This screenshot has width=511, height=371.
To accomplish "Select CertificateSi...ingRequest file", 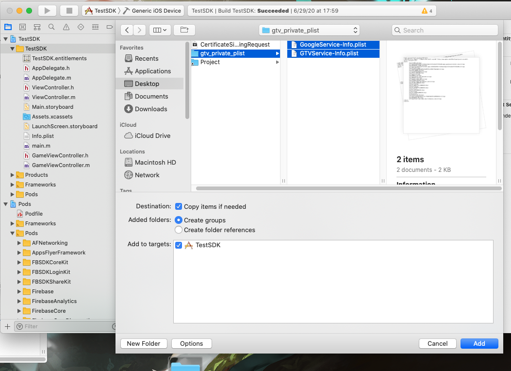I will click(235, 44).
